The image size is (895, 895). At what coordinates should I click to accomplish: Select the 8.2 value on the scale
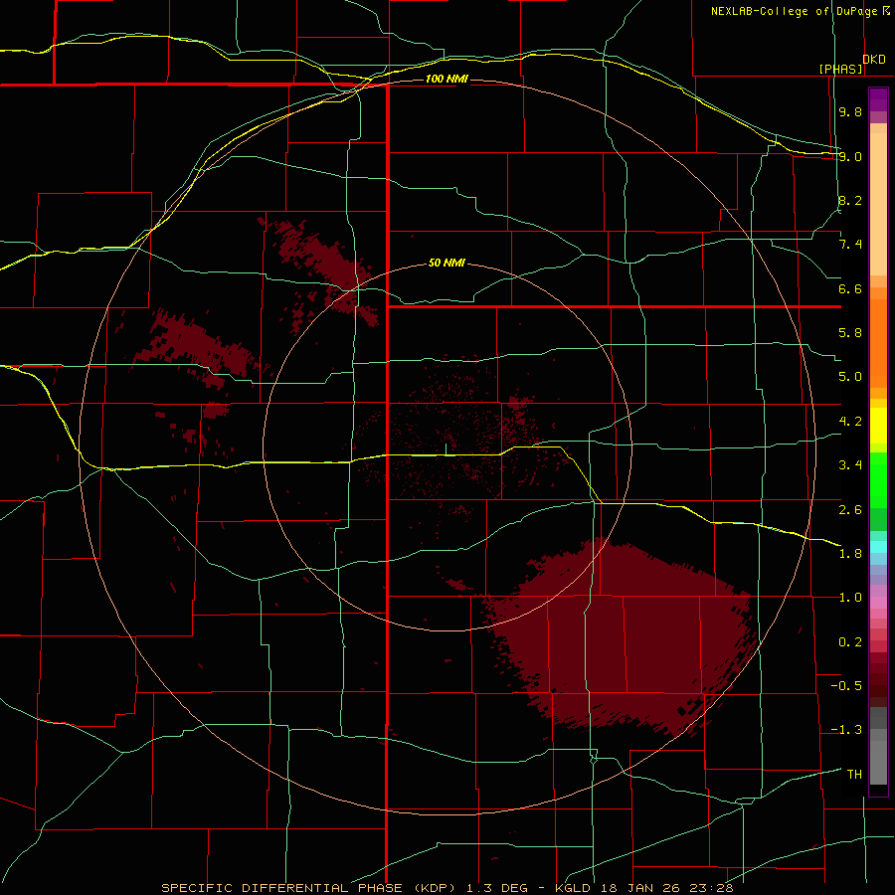pyautogui.click(x=850, y=200)
